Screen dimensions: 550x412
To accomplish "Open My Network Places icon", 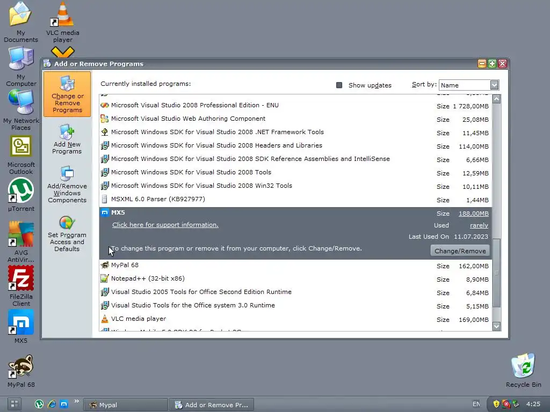I will pyautogui.click(x=21, y=110).
